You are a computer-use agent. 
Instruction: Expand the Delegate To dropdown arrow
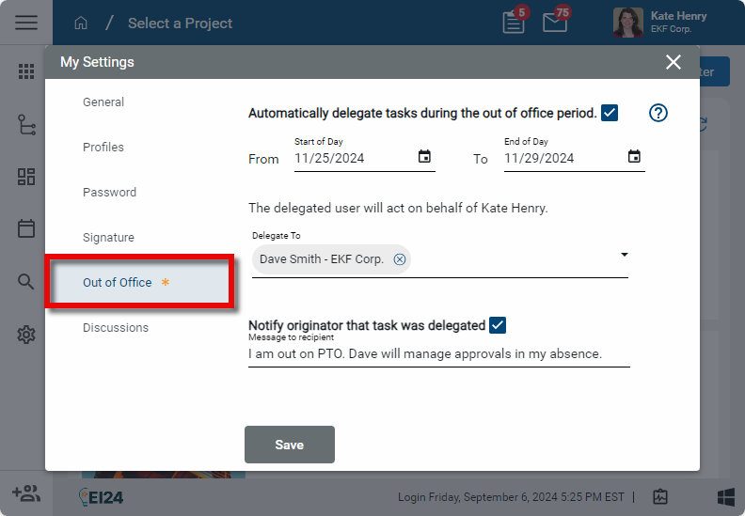[x=624, y=255]
